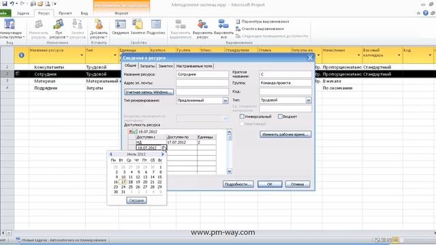Image resolution: width=436 pixels, height=245 pixels.
Task: Click the 17.07.2012 available-to cell
Action: point(182,142)
